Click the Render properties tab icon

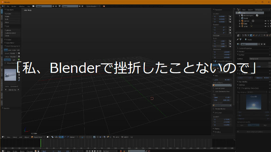(243, 35)
